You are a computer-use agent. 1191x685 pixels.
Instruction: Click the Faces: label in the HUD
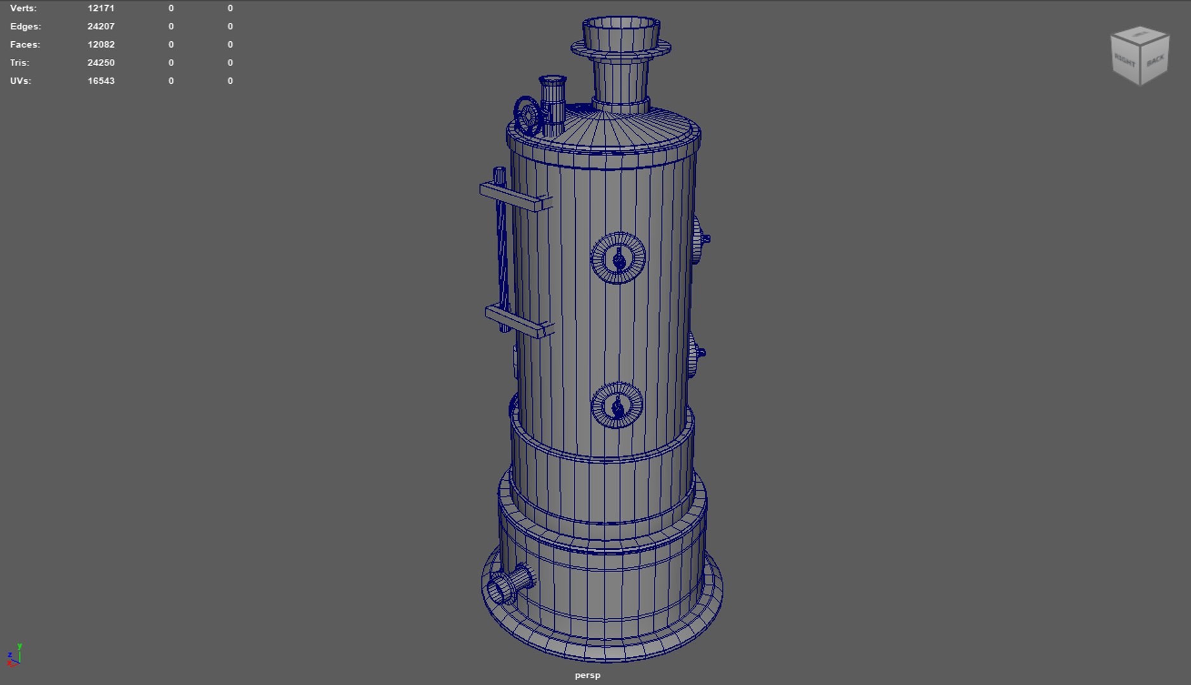25,44
